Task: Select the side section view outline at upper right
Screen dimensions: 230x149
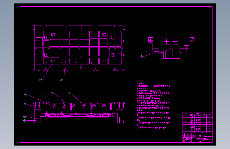Action: [x=171, y=48]
